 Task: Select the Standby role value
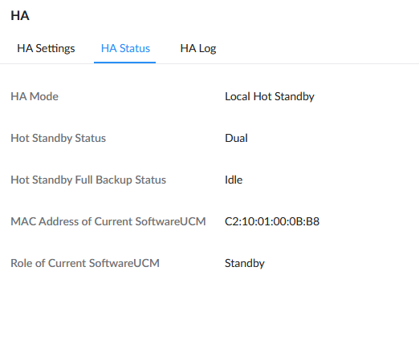point(245,264)
